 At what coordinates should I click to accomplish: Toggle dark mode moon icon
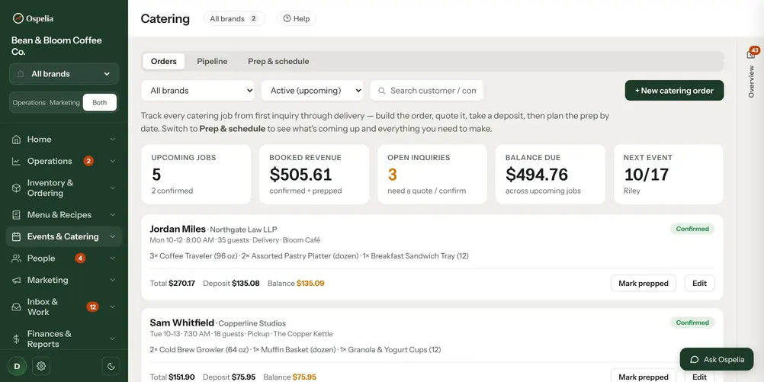click(x=111, y=366)
